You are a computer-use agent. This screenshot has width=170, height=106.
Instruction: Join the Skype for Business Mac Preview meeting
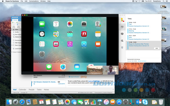[x=156, y=48]
